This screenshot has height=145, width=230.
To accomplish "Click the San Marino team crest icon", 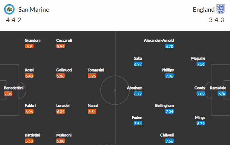I will [11, 9].
